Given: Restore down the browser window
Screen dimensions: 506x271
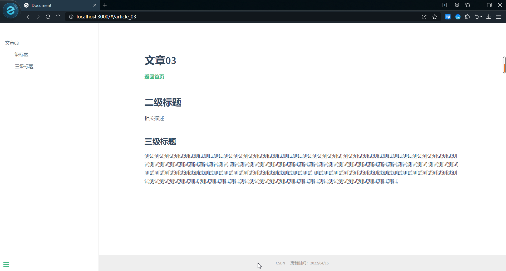Looking at the screenshot, I should pyautogui.click(x=489, y=5).
